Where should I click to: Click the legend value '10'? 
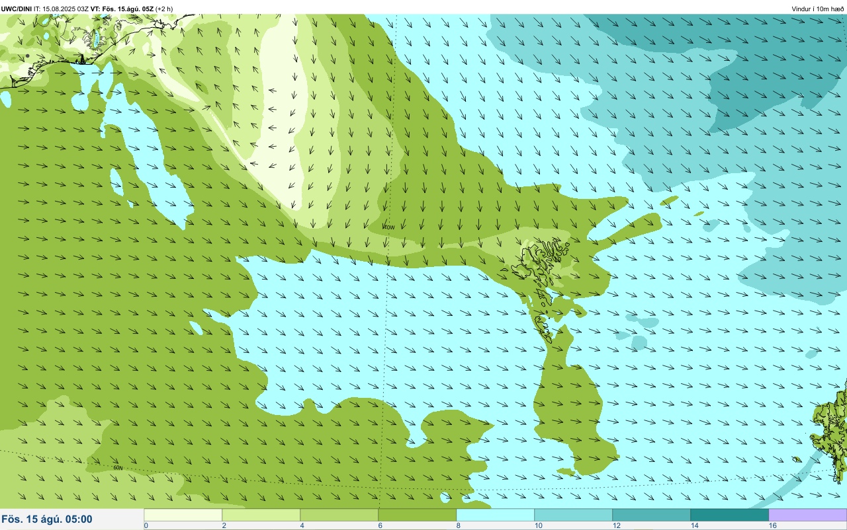point(539,525)
